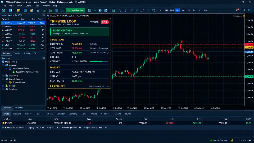Click the New Chart toolbar icon
The height and width of the screenshot is (143, 254).
pyautogui.click(x=3, y=10)
